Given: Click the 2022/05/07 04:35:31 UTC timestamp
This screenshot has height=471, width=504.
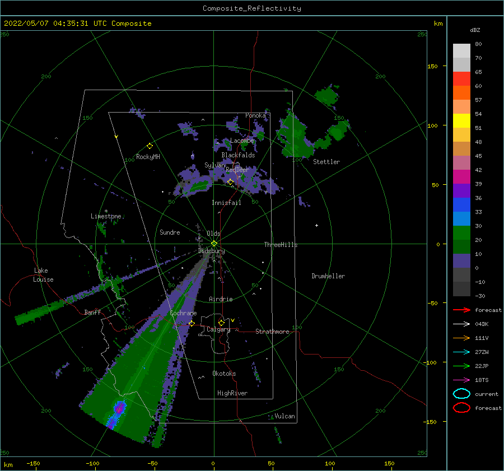Looking at the screenshot, I should [x=77, y=24].
